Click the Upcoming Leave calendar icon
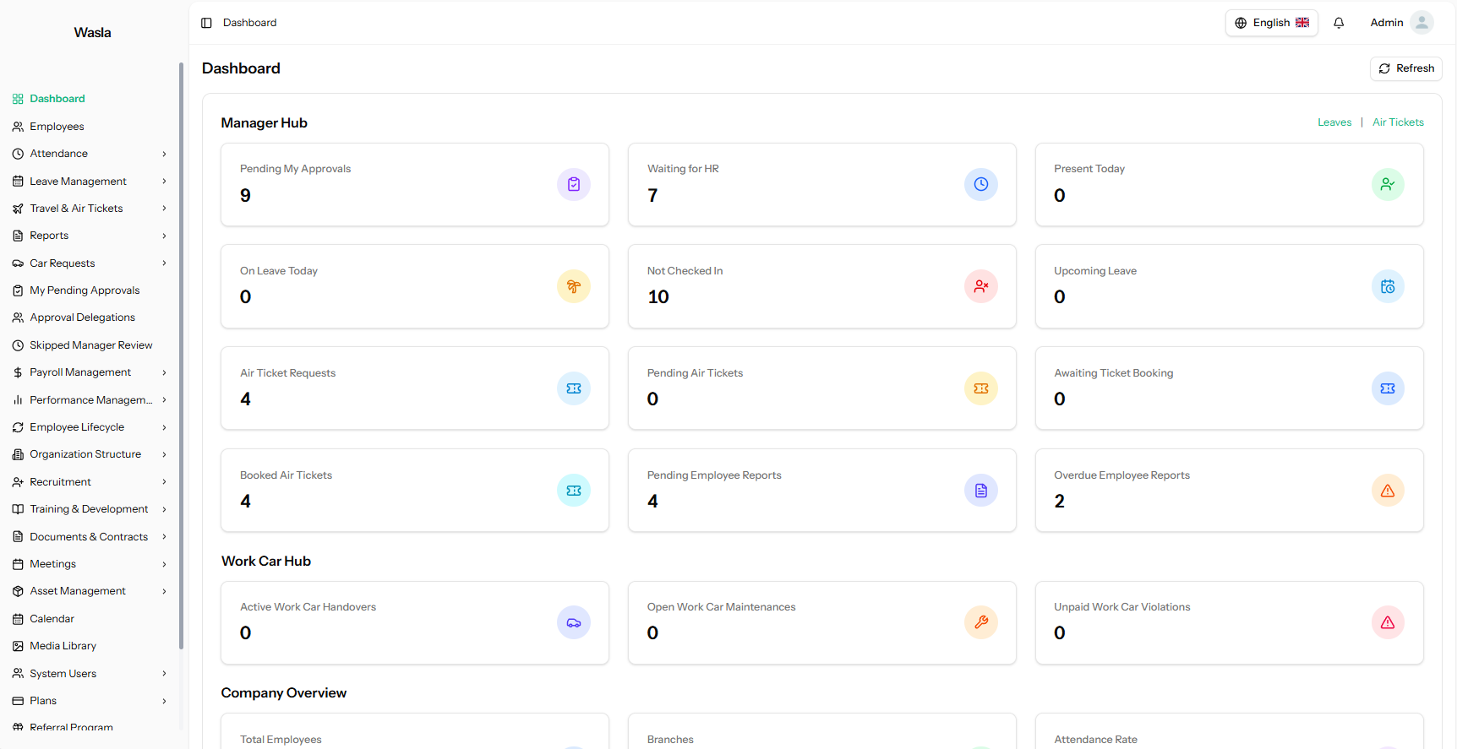This screenshot has width=1457, height=749. (1388, 286)
